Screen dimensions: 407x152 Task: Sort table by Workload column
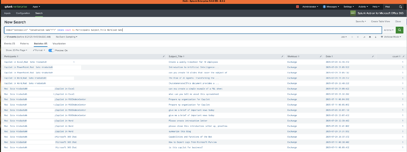293,57
